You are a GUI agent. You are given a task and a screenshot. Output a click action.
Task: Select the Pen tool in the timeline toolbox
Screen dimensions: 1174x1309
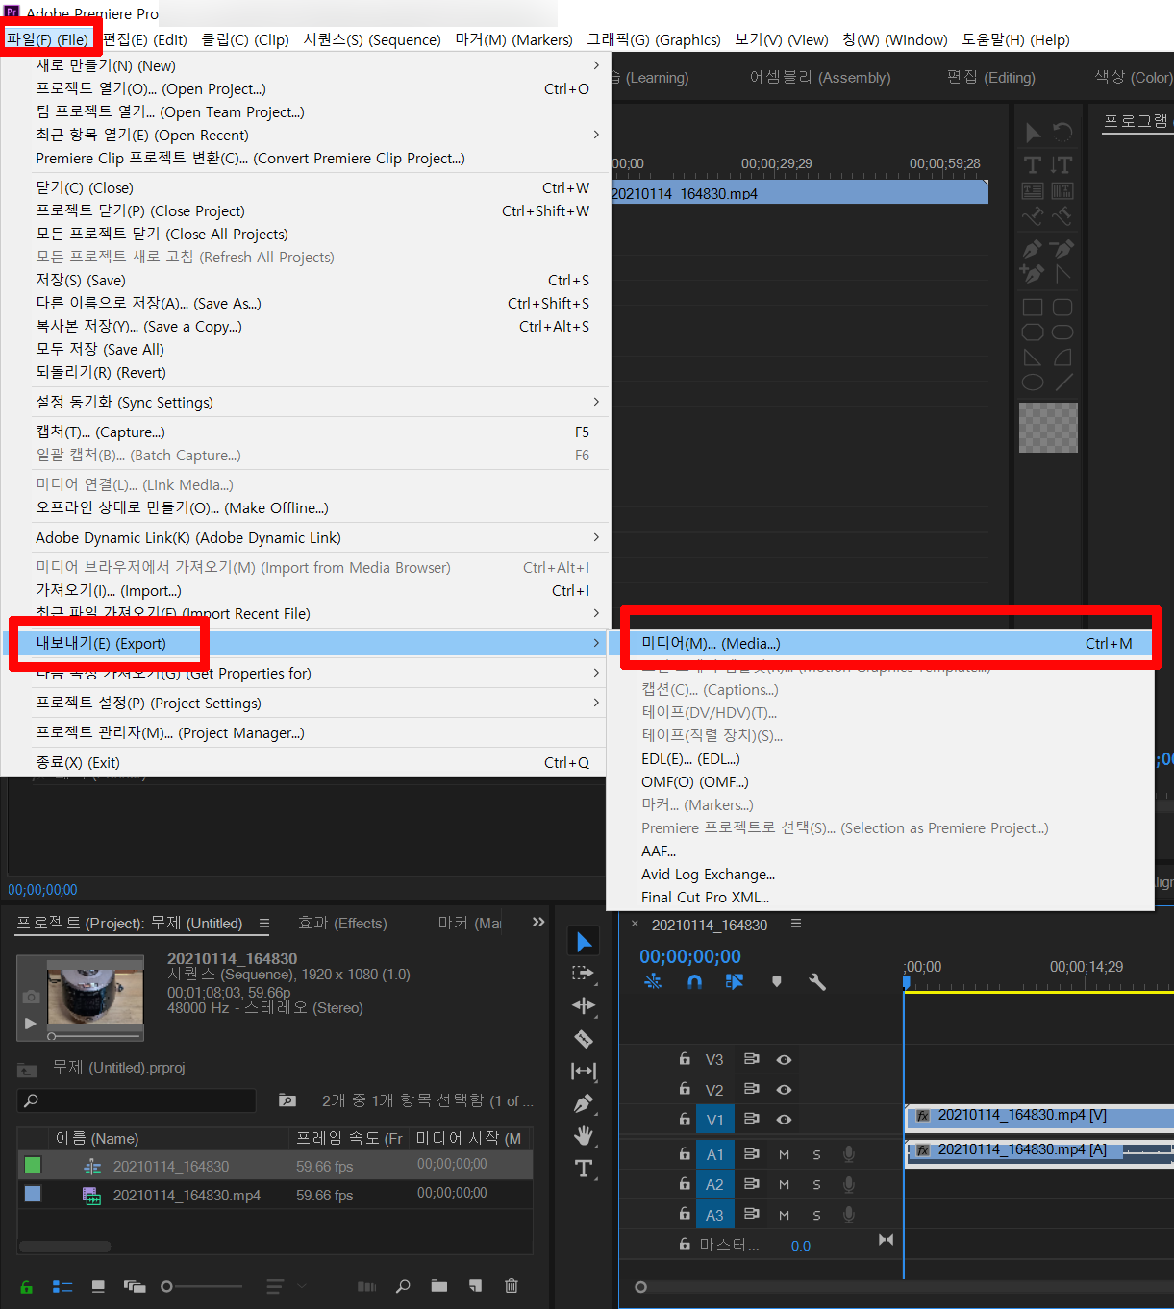(584, 1103)
